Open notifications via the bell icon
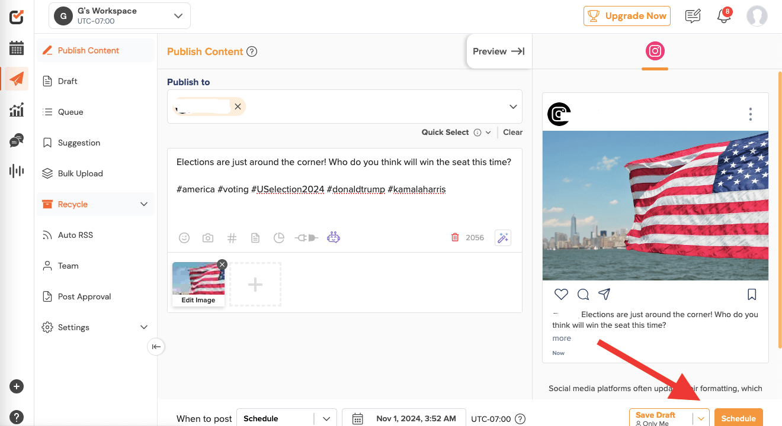 (x=723, y=16)
